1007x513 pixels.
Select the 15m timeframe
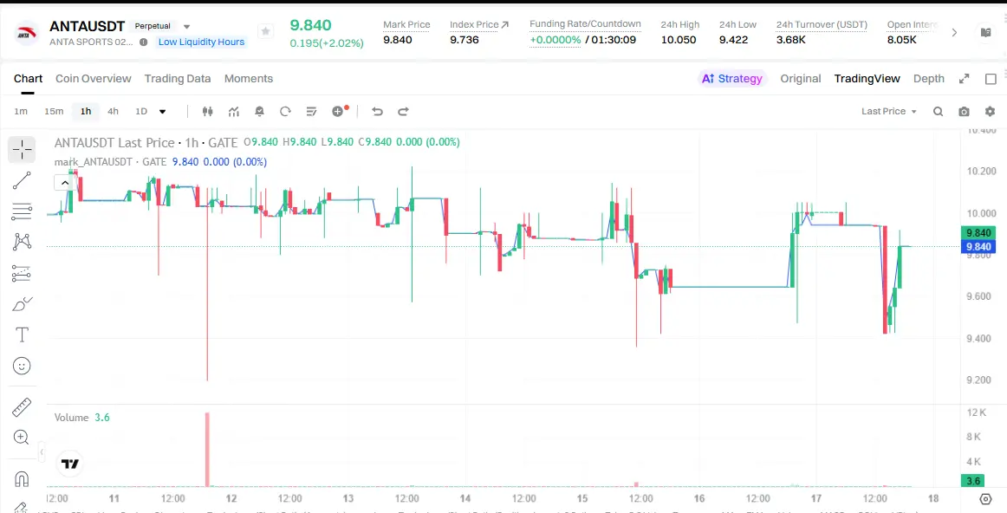[54, 111]
